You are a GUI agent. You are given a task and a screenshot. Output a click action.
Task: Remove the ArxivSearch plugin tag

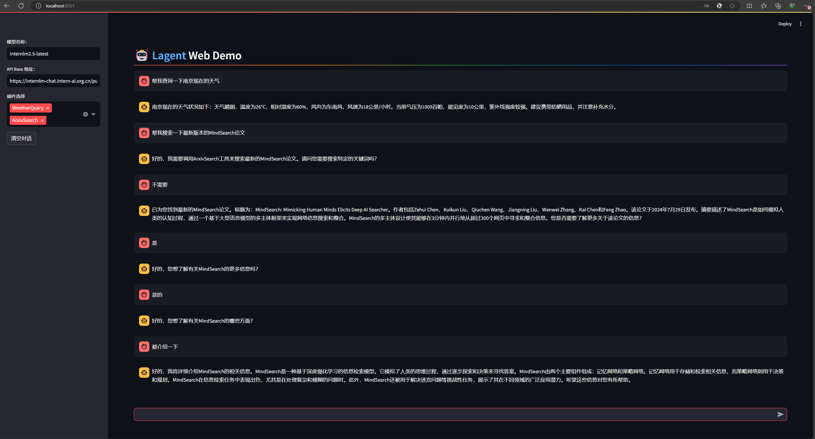click(42, 120)
